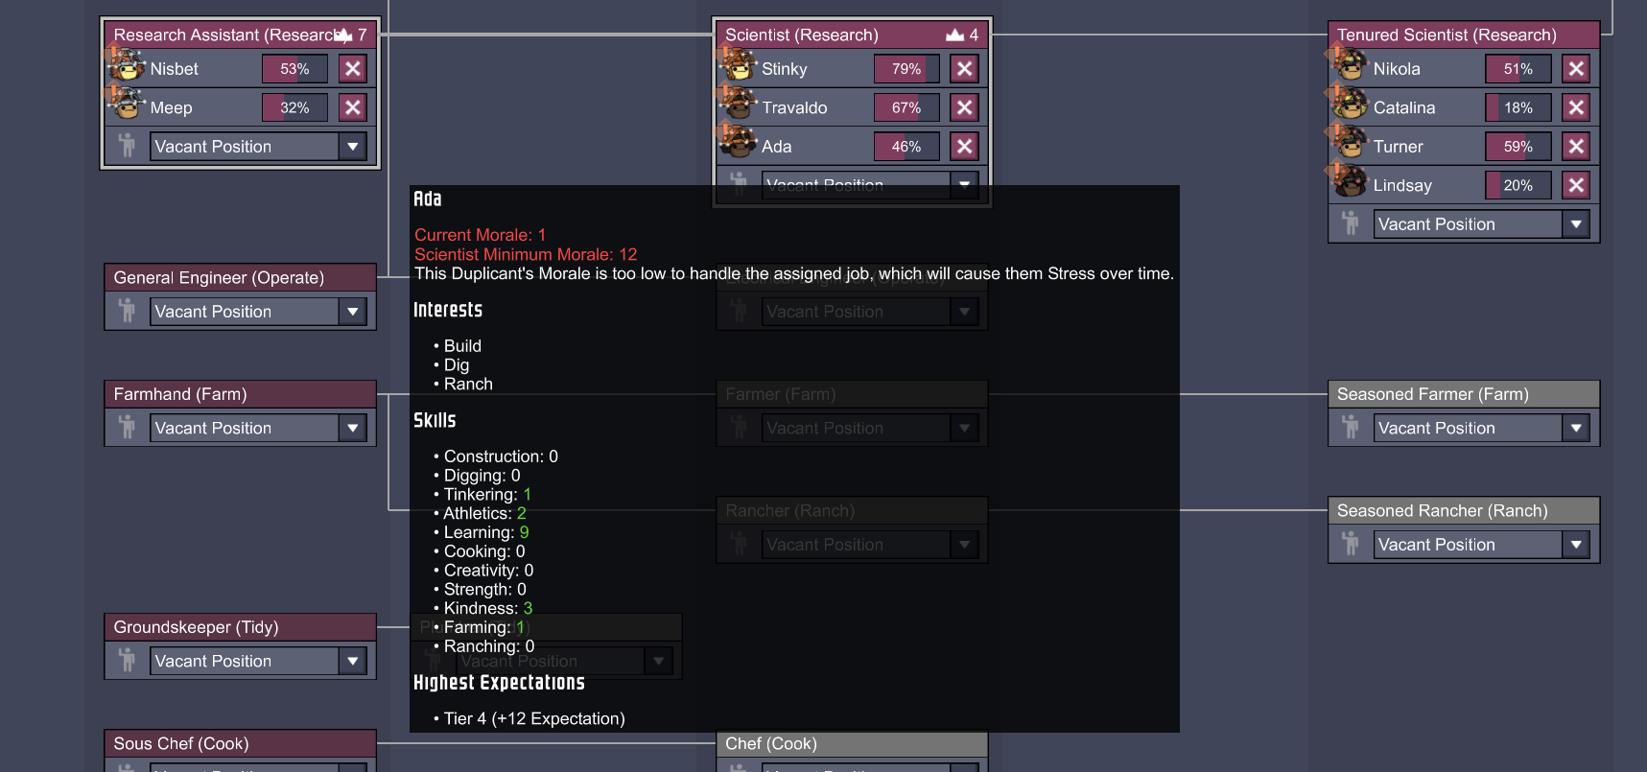This screenshot has height=772, width=1647.
Task: Click Ada's X removal icon
Action: (x=965, y=146)
